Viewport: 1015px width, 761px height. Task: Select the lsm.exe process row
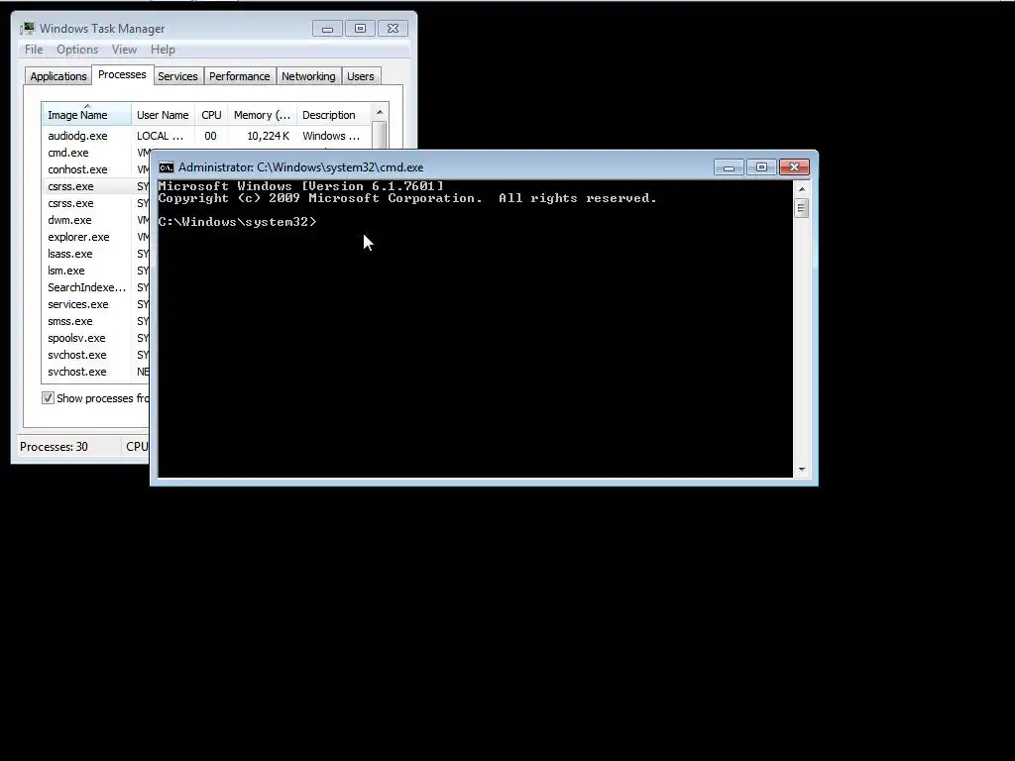pos(96,271)
